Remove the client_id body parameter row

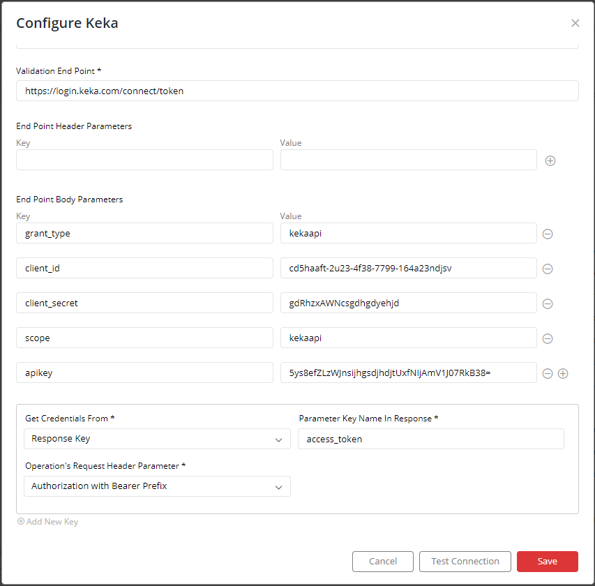[547, 269]
